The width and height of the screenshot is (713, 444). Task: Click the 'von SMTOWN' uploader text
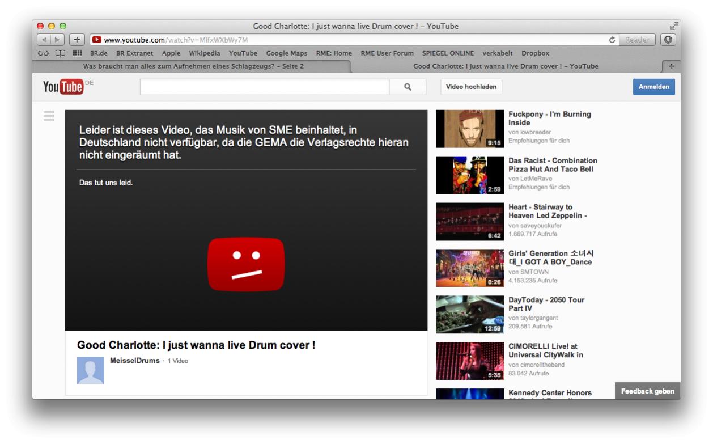(529, 272)
